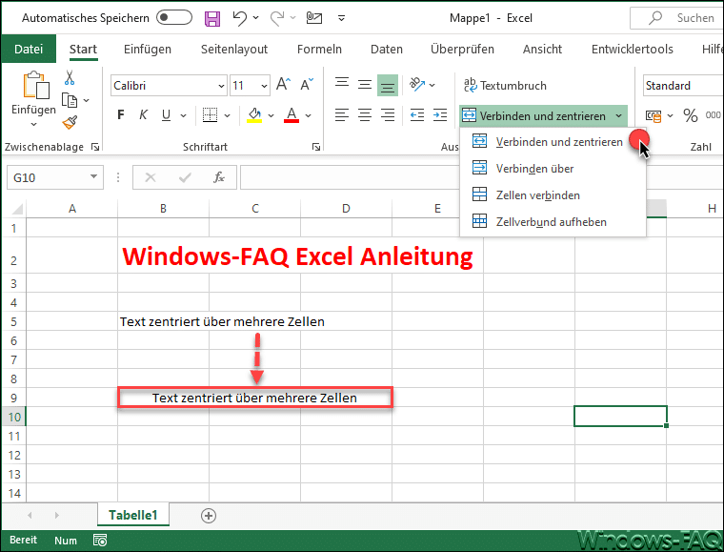The height and width of the screenshot is (552, 724).
Task: Toggle top vertical alignment
Action: tap(342, 85)
